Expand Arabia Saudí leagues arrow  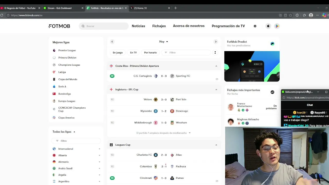99,169
